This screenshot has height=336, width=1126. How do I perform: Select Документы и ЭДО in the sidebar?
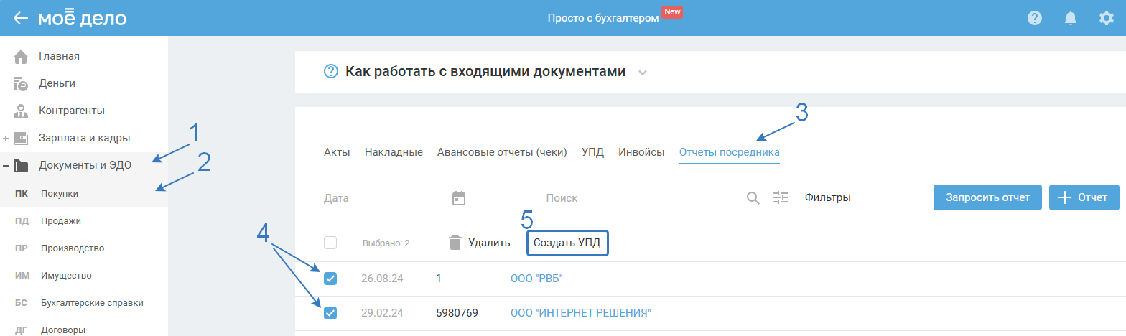pos(84,166)
